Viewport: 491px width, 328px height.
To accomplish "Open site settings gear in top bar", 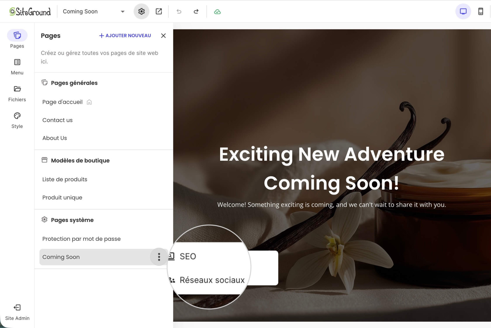I will click(141, 11).
